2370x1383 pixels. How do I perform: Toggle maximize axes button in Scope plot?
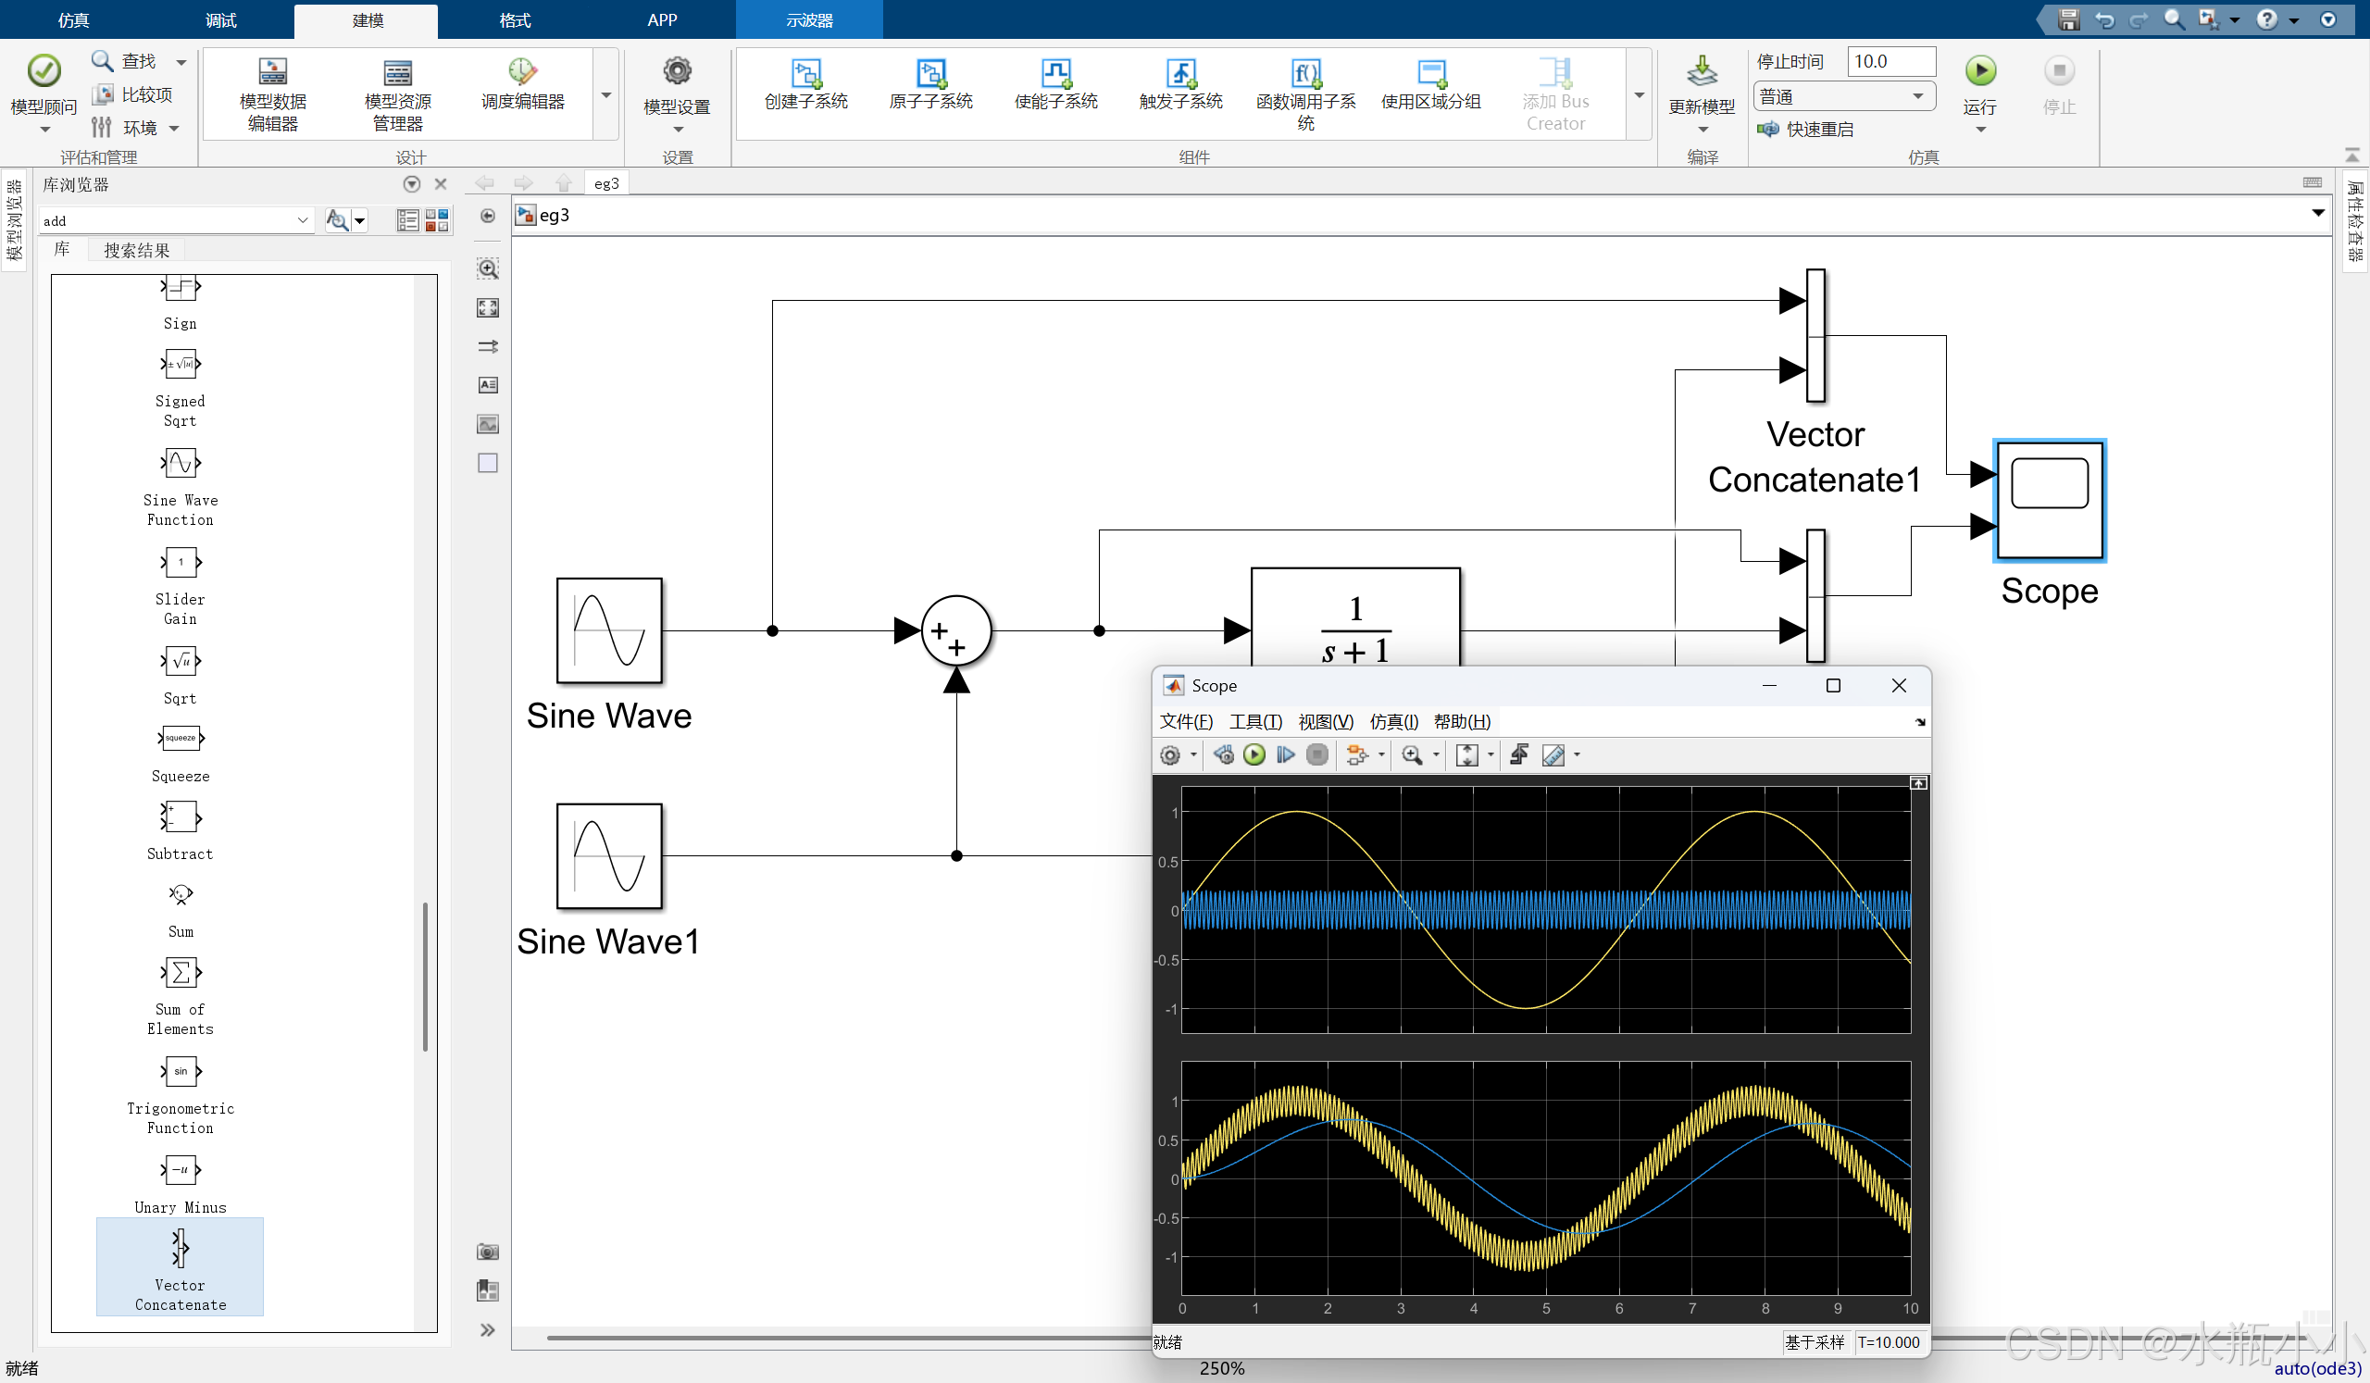point(1917,783)
